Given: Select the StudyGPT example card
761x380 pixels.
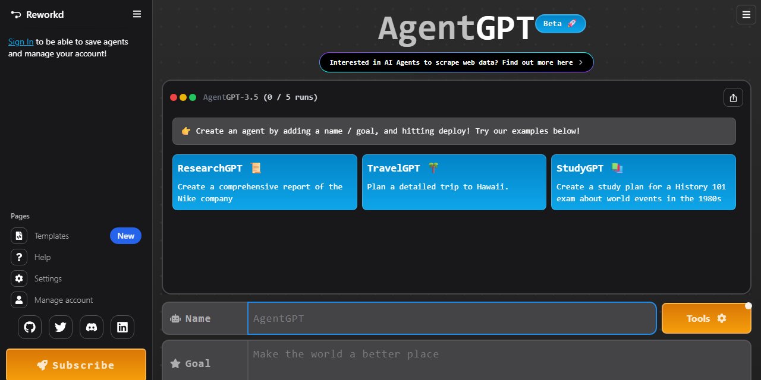Looking at the screenshot, I should (643, 182).
